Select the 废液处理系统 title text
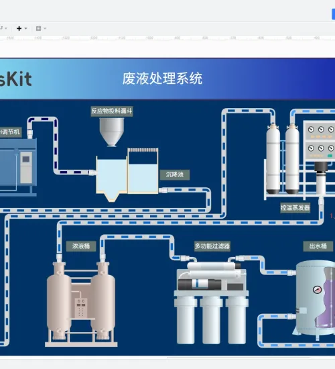 (x=162, y=78)
